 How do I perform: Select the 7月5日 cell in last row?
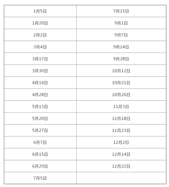click(x=40, y=178)
